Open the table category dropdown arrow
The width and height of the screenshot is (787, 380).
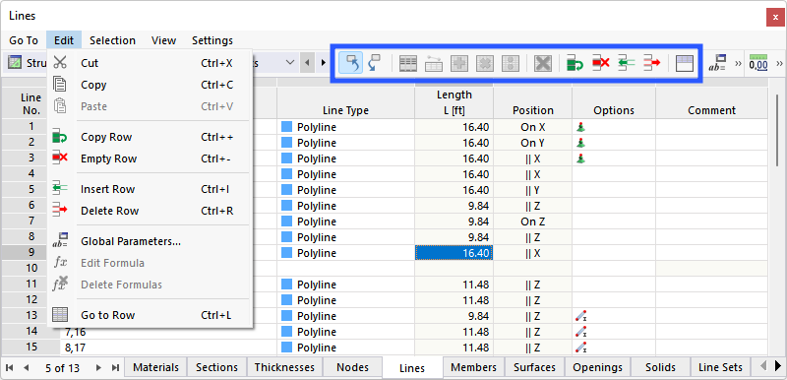coord(290,63)
